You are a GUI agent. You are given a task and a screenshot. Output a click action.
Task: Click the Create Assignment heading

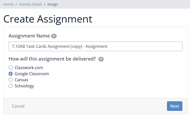pos(48,19)
